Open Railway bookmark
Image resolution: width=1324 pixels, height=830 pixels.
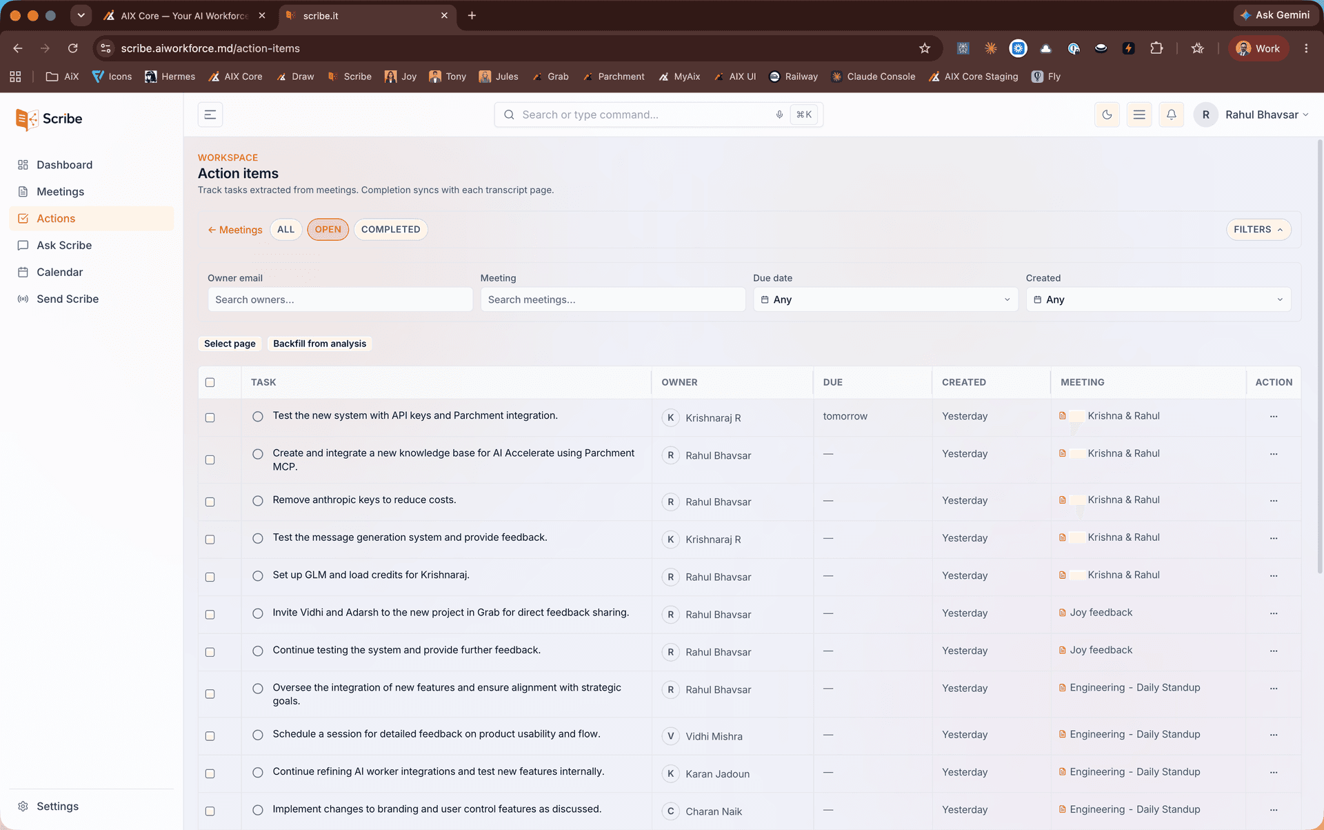tap(793, 77)
